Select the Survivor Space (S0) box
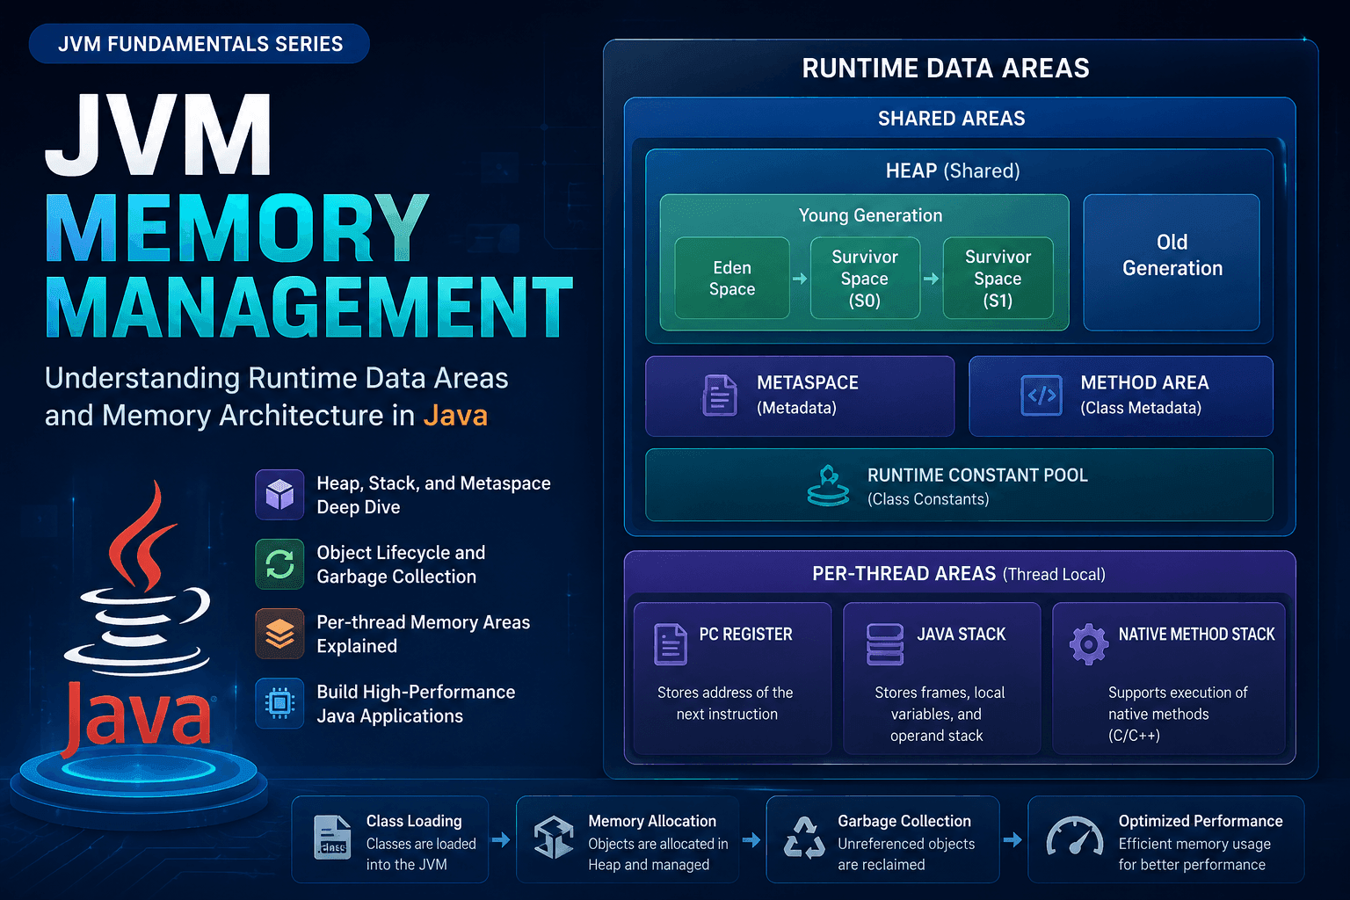Viewport: 1350px width, 900px height. pos(865,278)
